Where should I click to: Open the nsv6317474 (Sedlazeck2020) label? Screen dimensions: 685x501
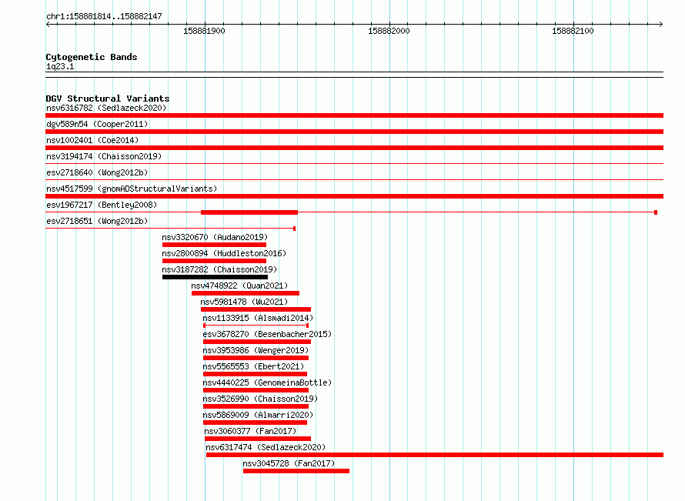tap(266, 447)
